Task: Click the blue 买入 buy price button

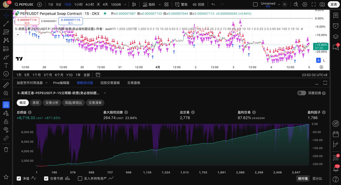Action: [71, 21]
